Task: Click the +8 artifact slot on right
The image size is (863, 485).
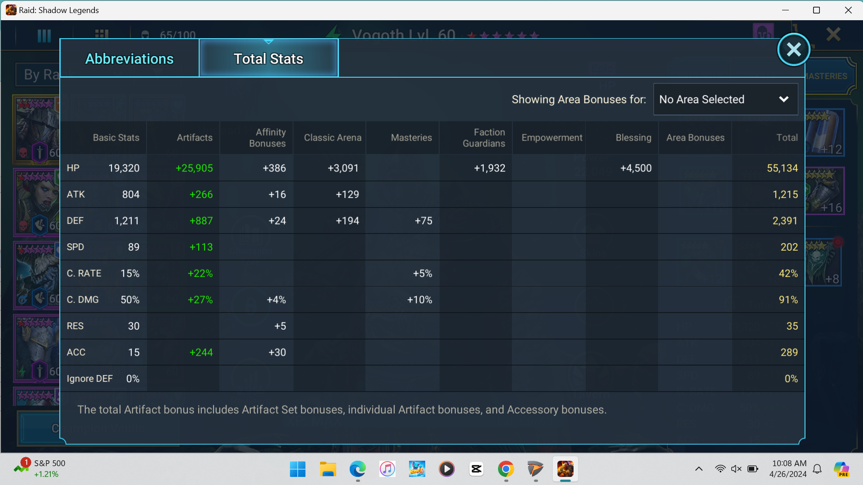Action: [823, 263]
